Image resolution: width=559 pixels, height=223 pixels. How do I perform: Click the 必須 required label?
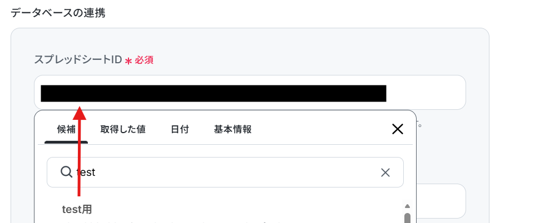144,60
